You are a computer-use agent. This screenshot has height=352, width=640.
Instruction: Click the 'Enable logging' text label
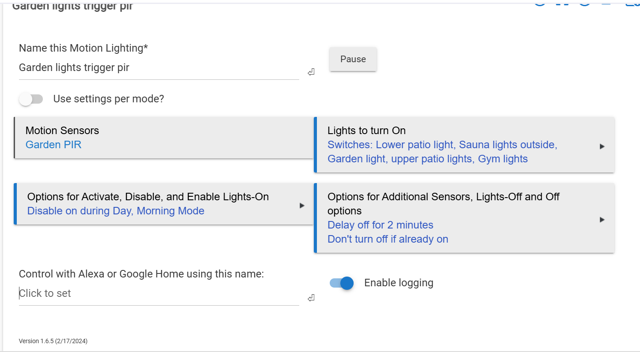(x=399, y=283)
